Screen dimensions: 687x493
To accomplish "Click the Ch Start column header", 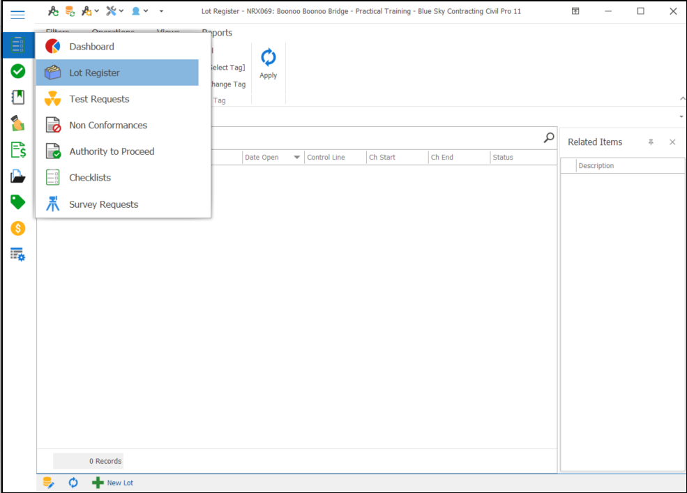I will tap(397, 158).
